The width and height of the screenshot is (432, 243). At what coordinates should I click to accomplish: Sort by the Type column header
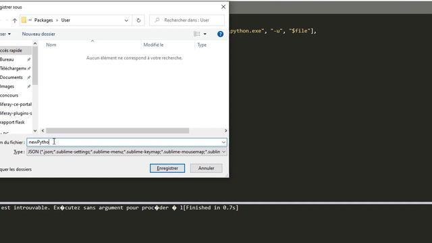click(202, 45)
